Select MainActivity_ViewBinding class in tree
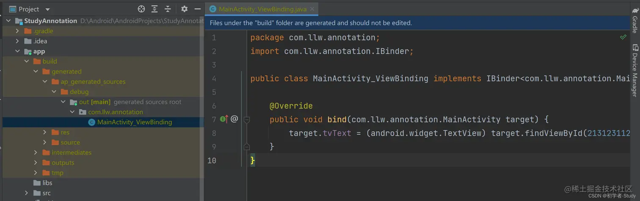 [135, 122]
